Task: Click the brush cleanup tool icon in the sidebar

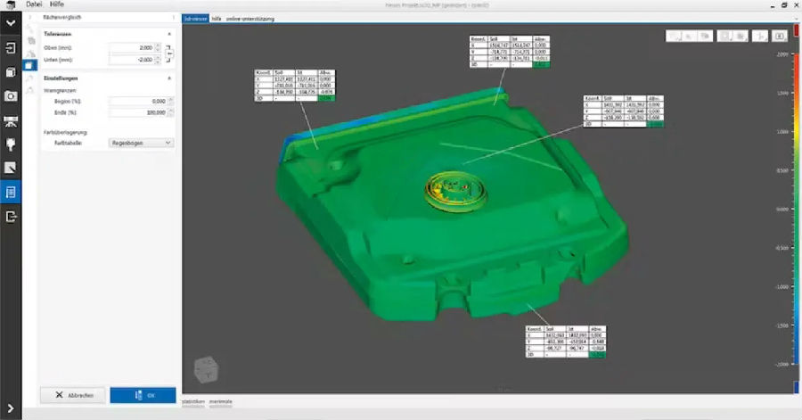Action: 10,144
